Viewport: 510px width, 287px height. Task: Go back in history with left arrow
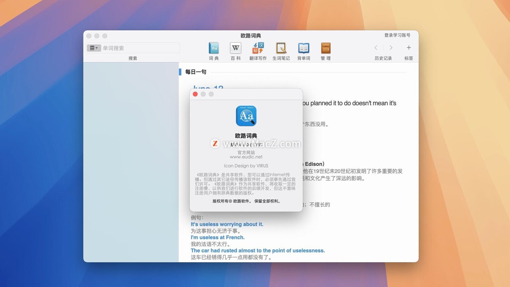pyautogui.click(x=376, y=48)
